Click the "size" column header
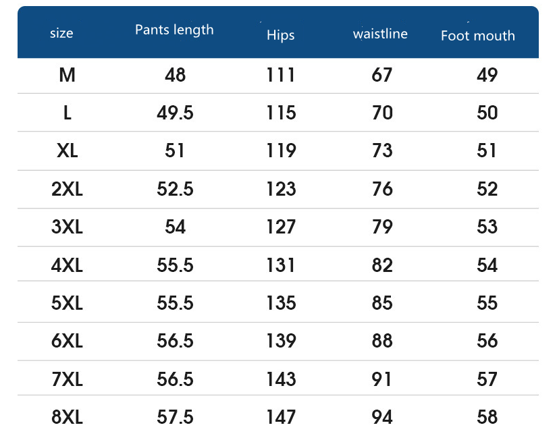Viewport: 555px width, 442px height. (x=61, y=33)
